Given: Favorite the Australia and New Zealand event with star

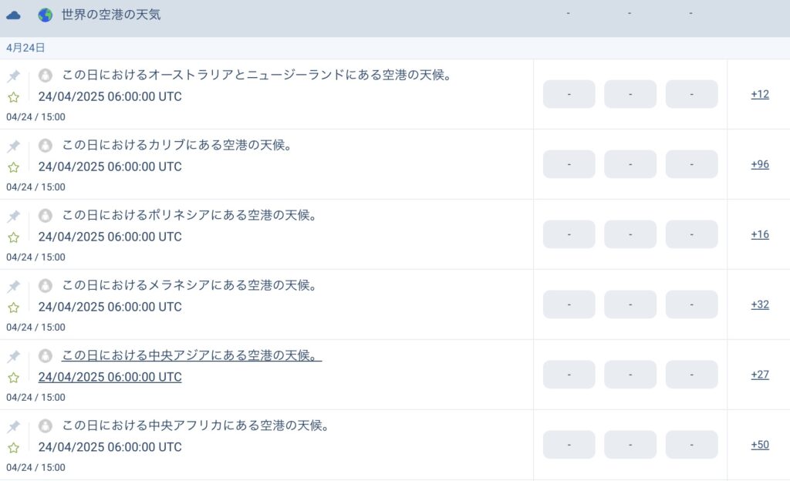Looking at the screenshot, I should click(14, 97).
